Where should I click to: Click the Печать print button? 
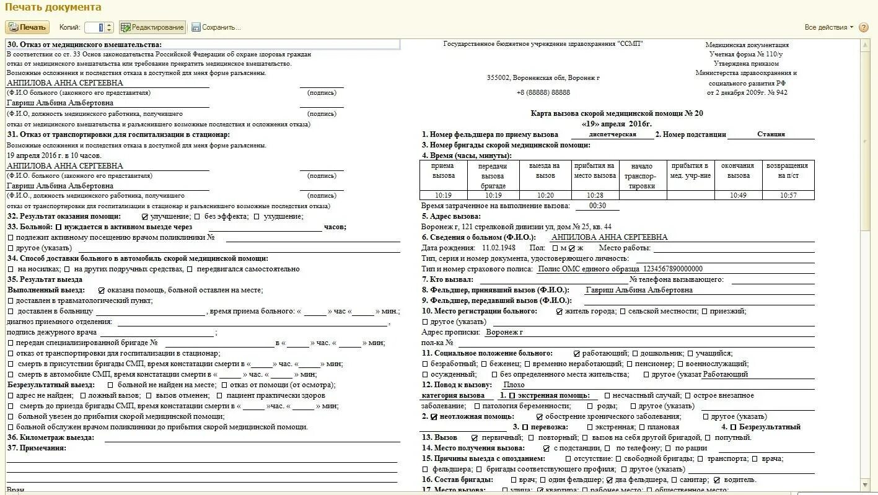pos(27,27)
